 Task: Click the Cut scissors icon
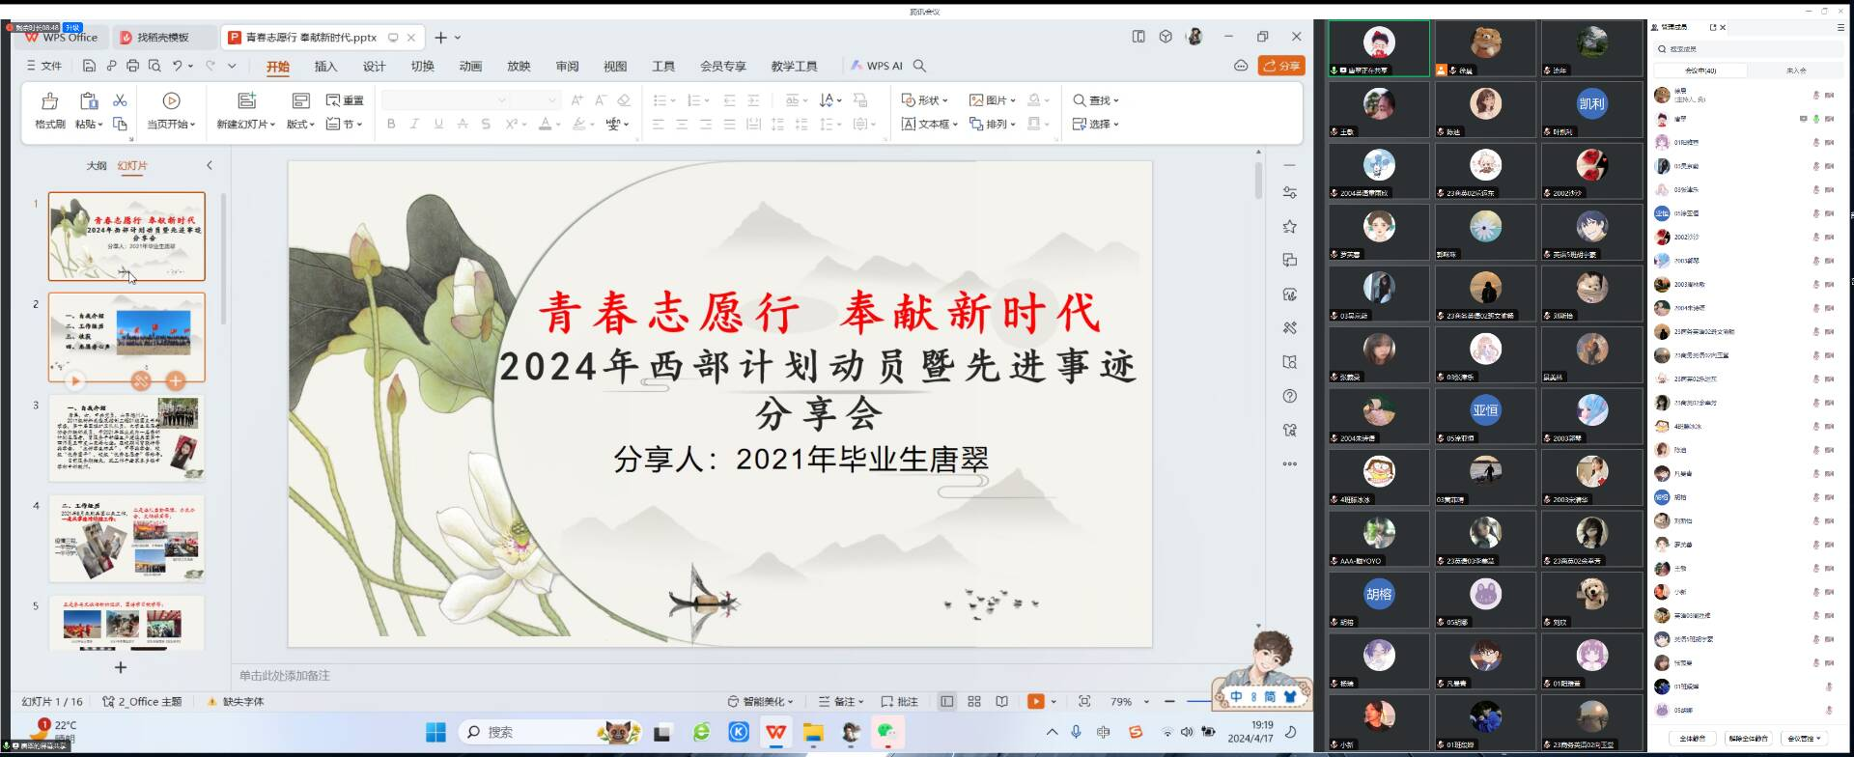120,100
